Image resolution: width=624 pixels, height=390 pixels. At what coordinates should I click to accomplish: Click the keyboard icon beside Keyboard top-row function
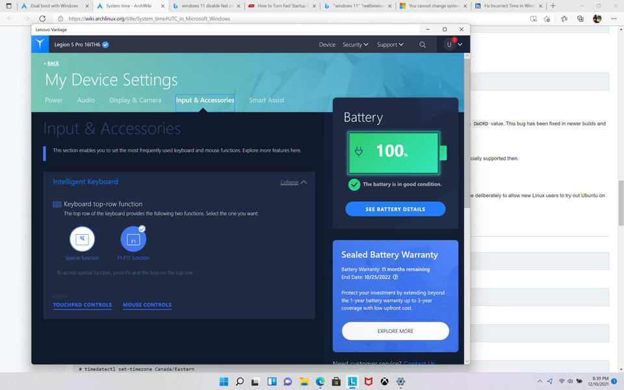57,204
